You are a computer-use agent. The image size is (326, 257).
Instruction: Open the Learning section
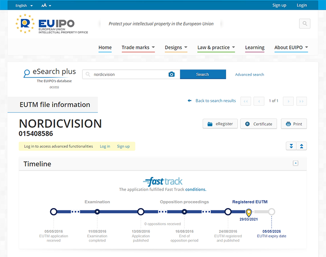coord(255,48)
